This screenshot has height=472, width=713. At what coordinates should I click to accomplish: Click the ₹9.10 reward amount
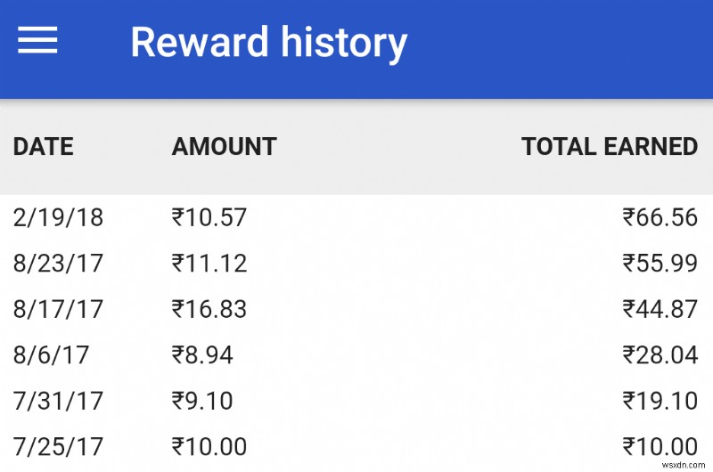tap(201, 402)
